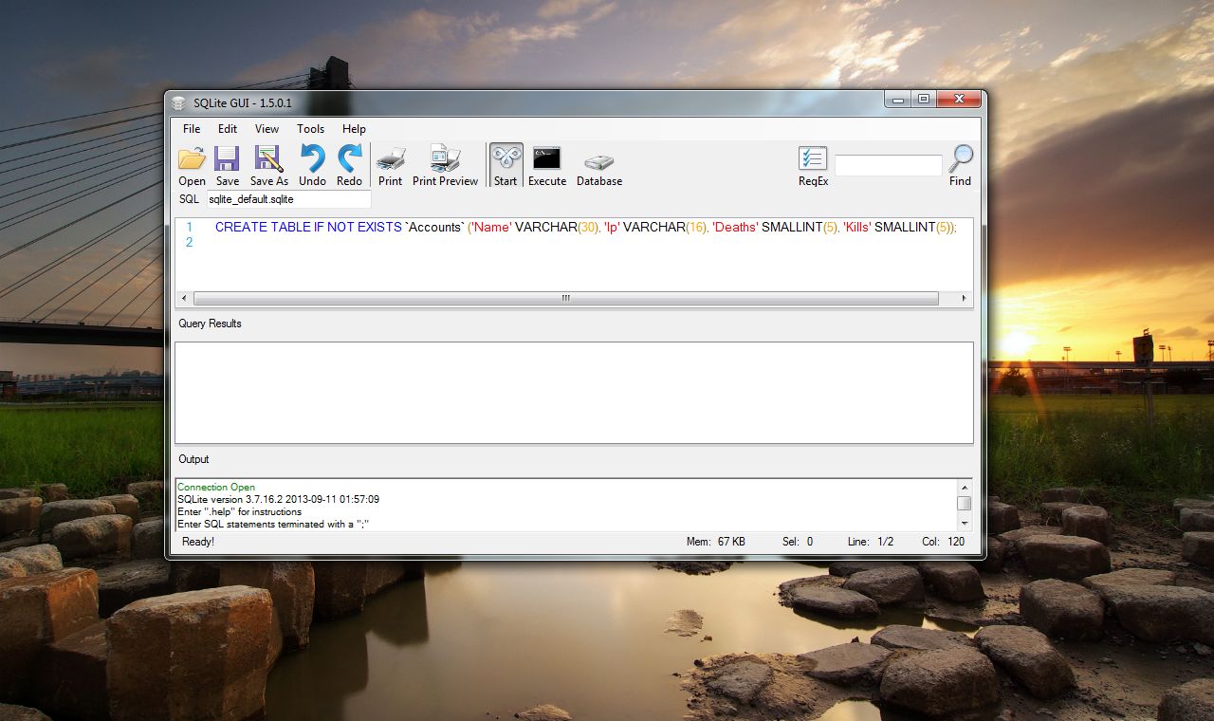The image size is (1214, 721).
Task: Click the search text field beside Find
Action: [x=888, y=165]
